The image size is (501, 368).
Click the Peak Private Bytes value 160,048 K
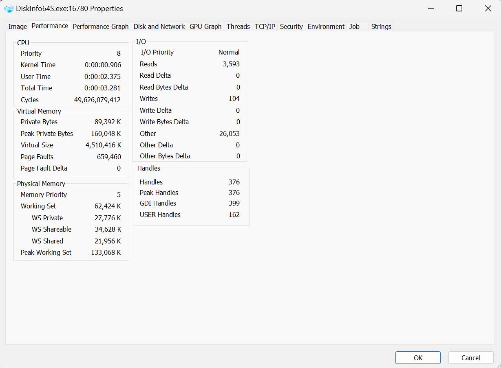click(x=106, y=134)
